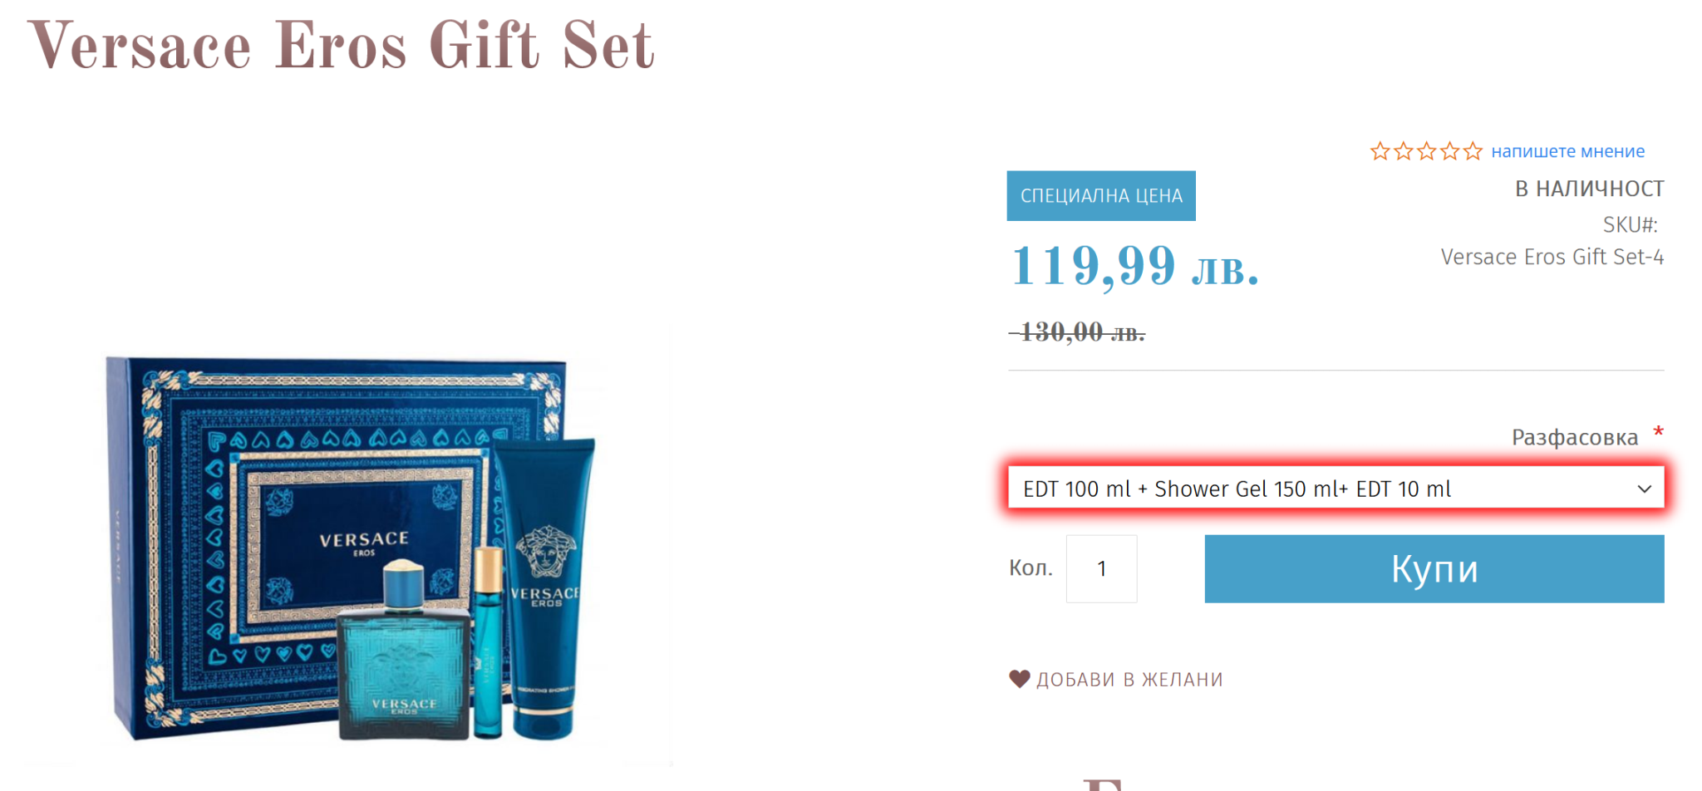
Task: Click the 119,99 лв. special price
Action: pos(1134,267)
